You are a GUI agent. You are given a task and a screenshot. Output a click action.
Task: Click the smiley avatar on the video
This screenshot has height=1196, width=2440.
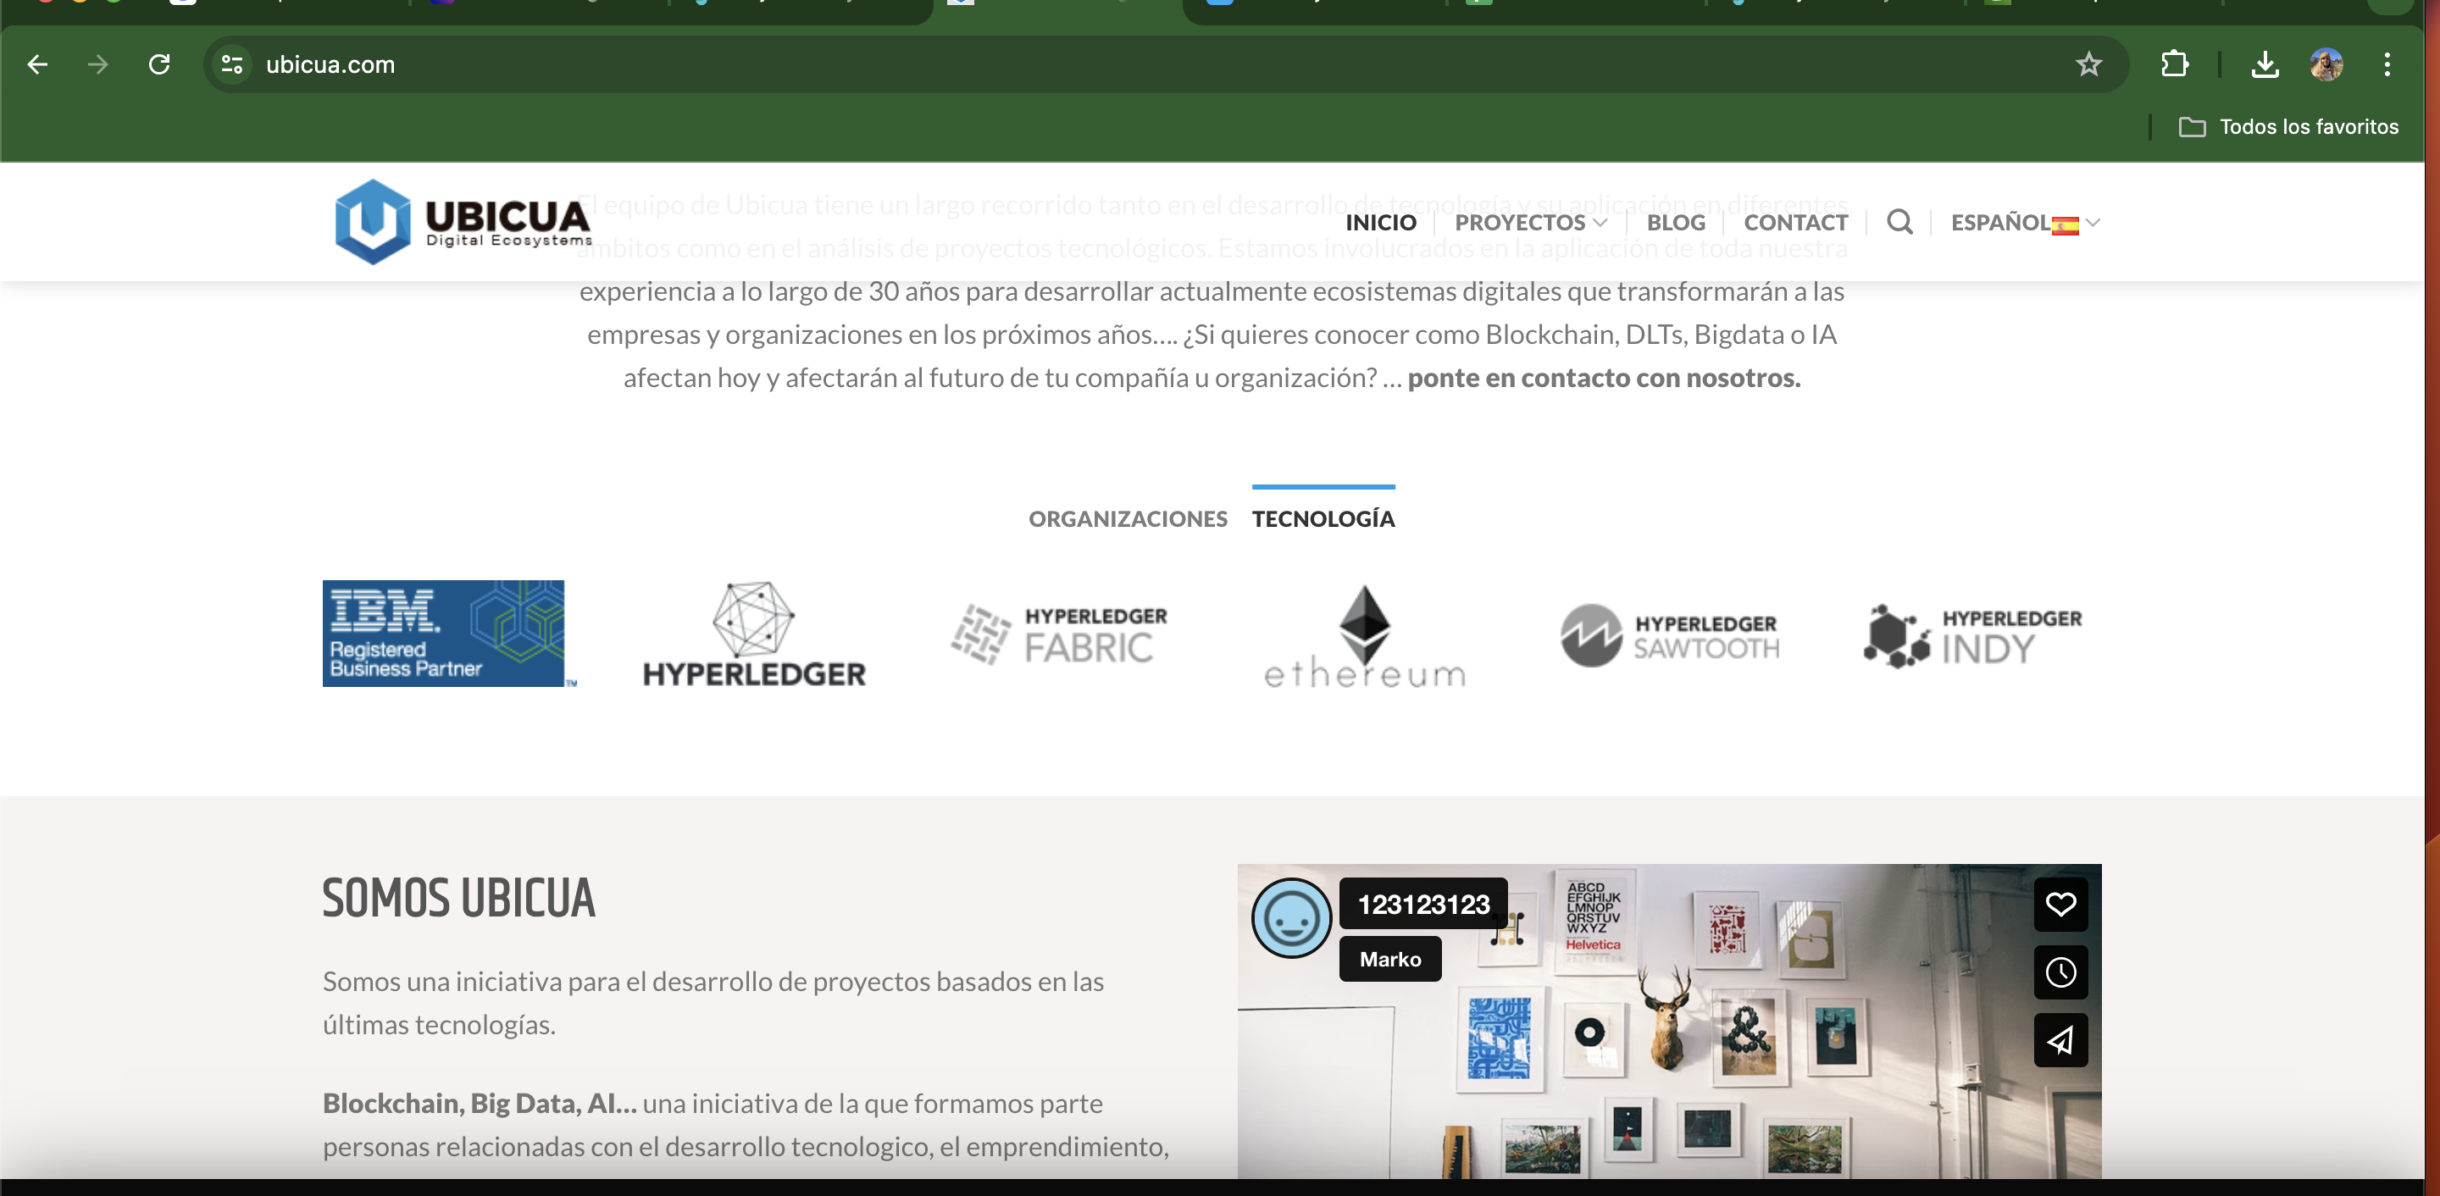1291,917
